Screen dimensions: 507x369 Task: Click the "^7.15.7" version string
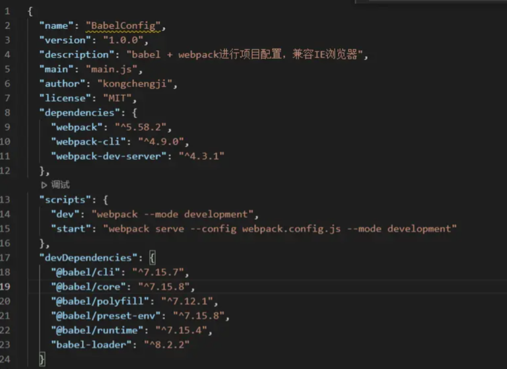tap(158, 273)
